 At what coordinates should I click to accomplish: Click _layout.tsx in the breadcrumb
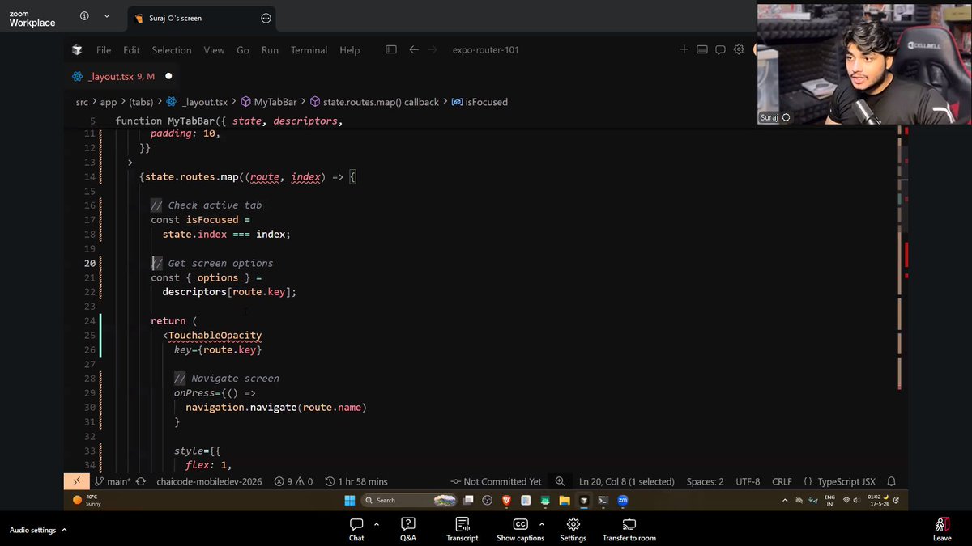(204, 102)
